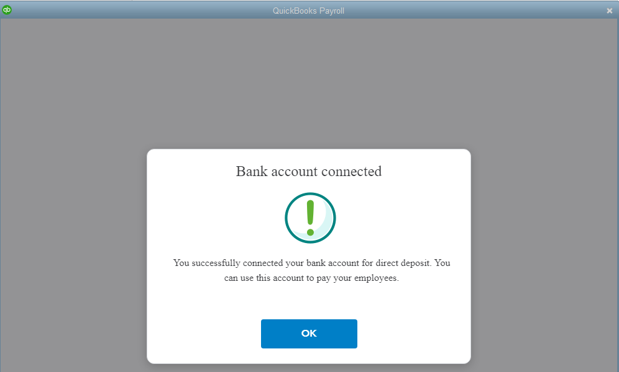Click the QuickBooks Payroll title text
619x372 pixels.
pos(308,11)
